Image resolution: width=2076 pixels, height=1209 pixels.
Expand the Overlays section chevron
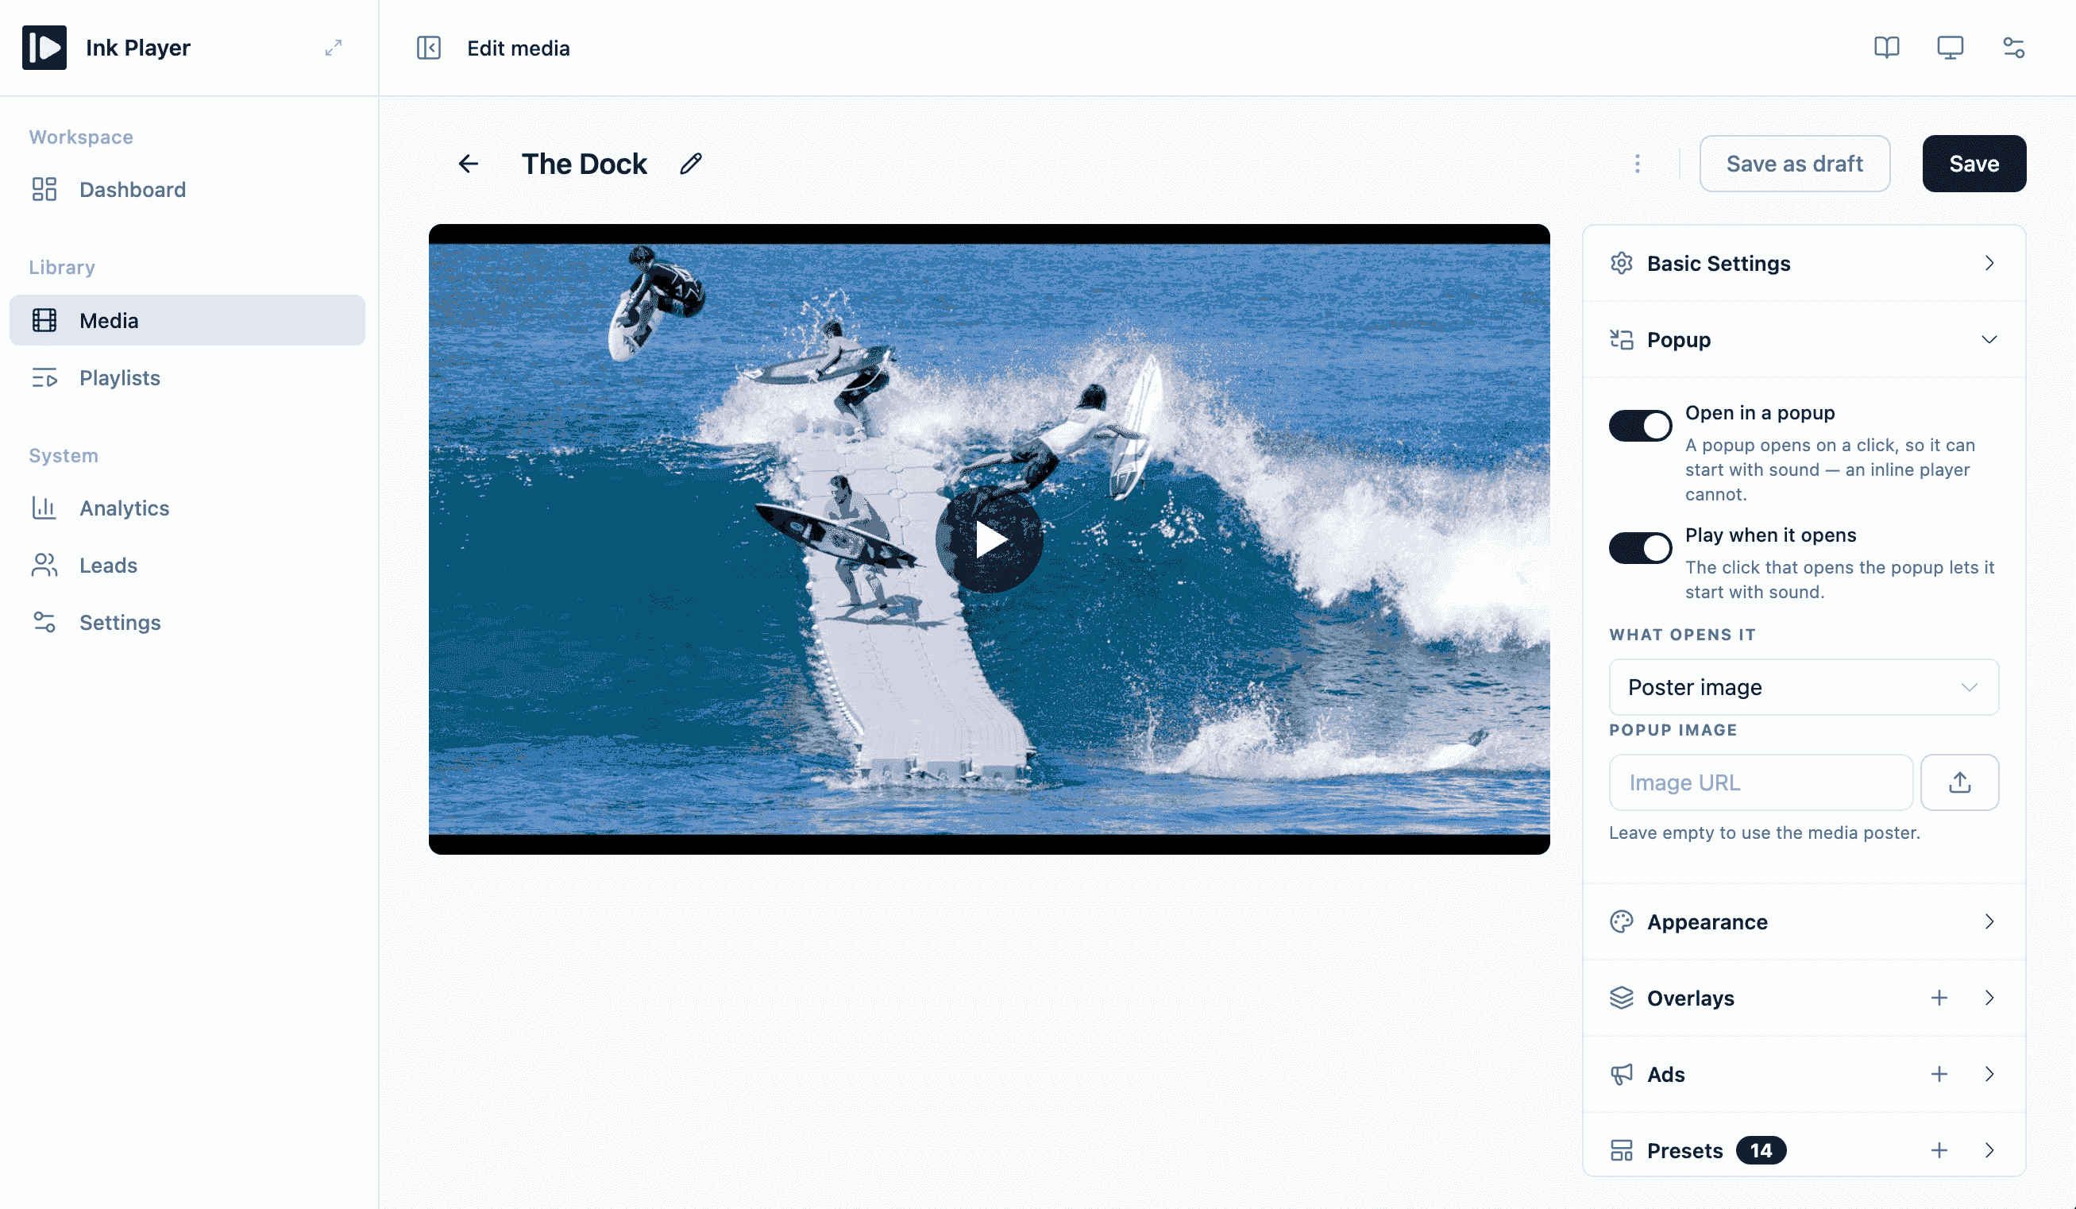1989,998
